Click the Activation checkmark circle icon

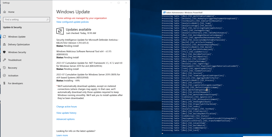click(x=4, y=76)
